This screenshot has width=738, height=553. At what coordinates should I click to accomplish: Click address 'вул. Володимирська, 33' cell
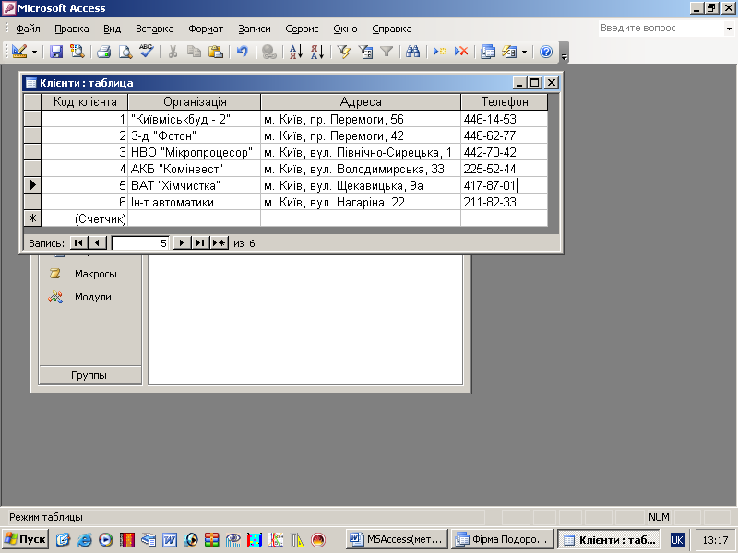click(361, 169)
